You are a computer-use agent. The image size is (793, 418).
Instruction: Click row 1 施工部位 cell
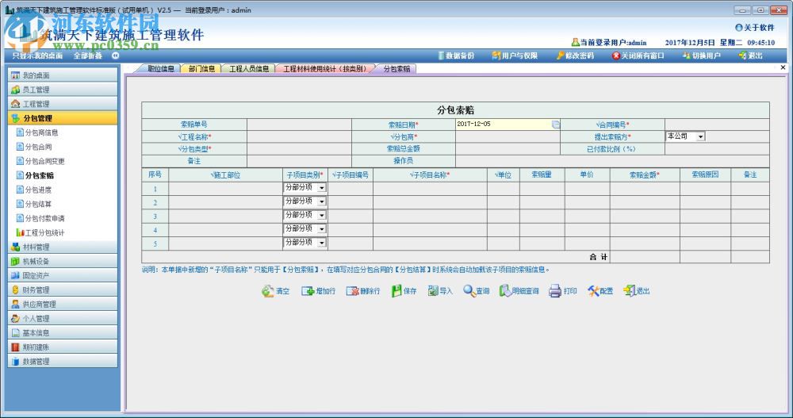point(225,188)
